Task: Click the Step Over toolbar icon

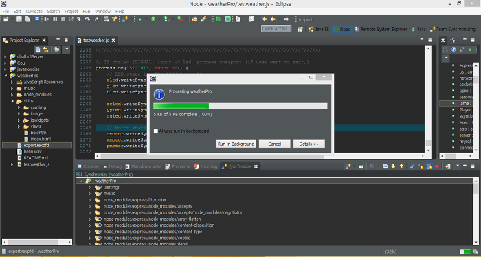Action: coord(87,19)
